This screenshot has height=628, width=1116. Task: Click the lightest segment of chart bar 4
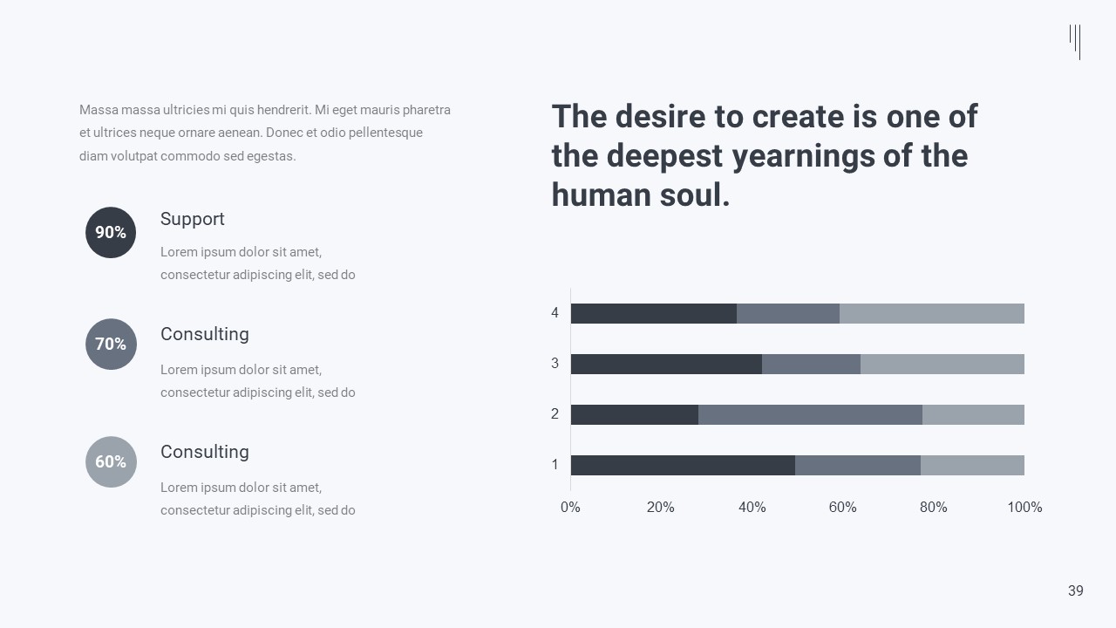click(931, 313)
